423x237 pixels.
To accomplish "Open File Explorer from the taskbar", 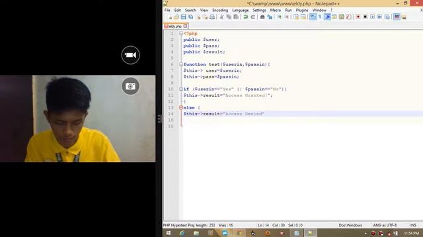I will coord(196,233).
